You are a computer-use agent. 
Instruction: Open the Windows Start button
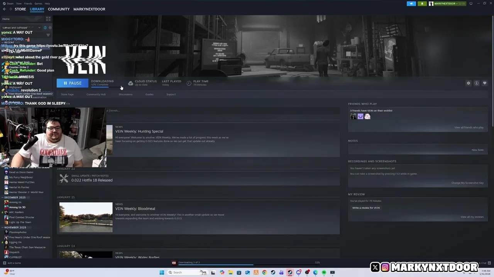click(x=162, y=272)
